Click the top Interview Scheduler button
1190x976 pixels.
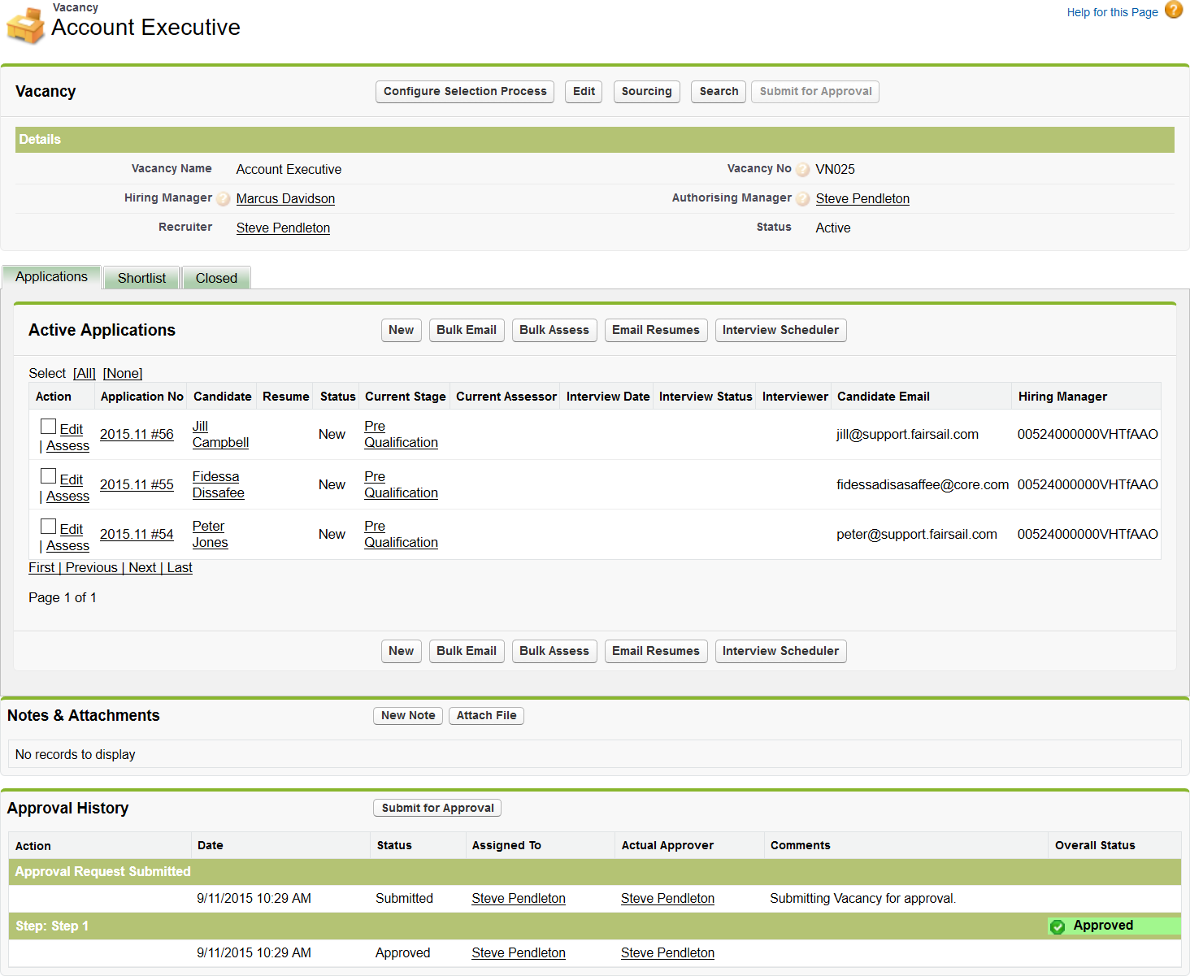pos(780,330)
